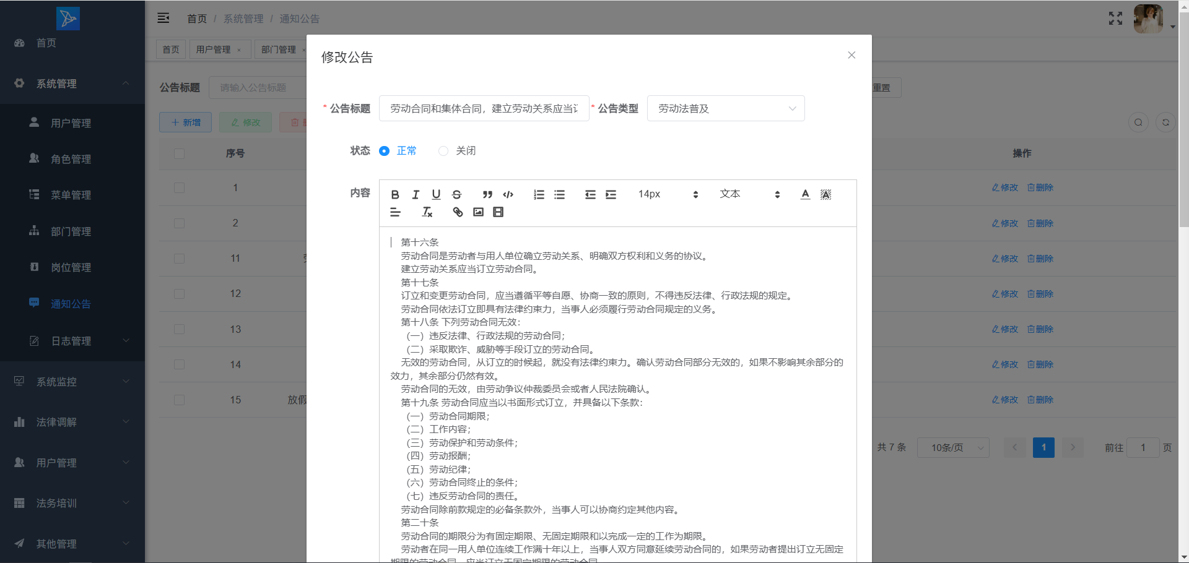Screen dimensions: 1189x563
Task: Click the 前往 page number input
Action: pyautogui.click(x=1143, y=447)
